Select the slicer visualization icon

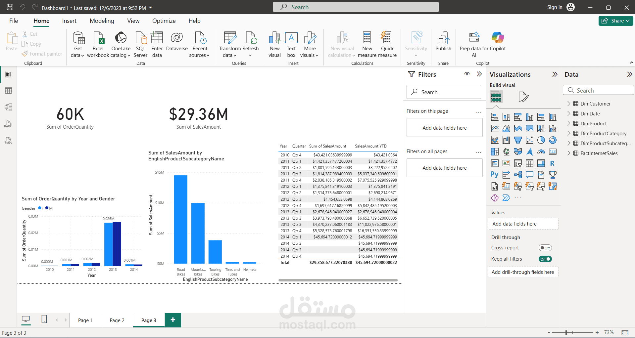(518, 163)
